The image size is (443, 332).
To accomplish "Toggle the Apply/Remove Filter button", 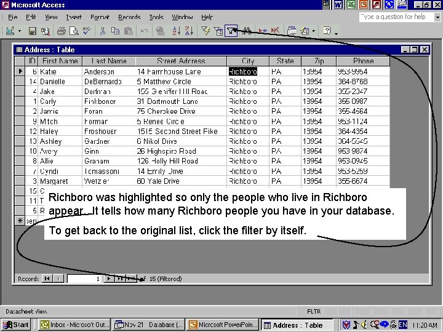I will [x=231, y=31].
